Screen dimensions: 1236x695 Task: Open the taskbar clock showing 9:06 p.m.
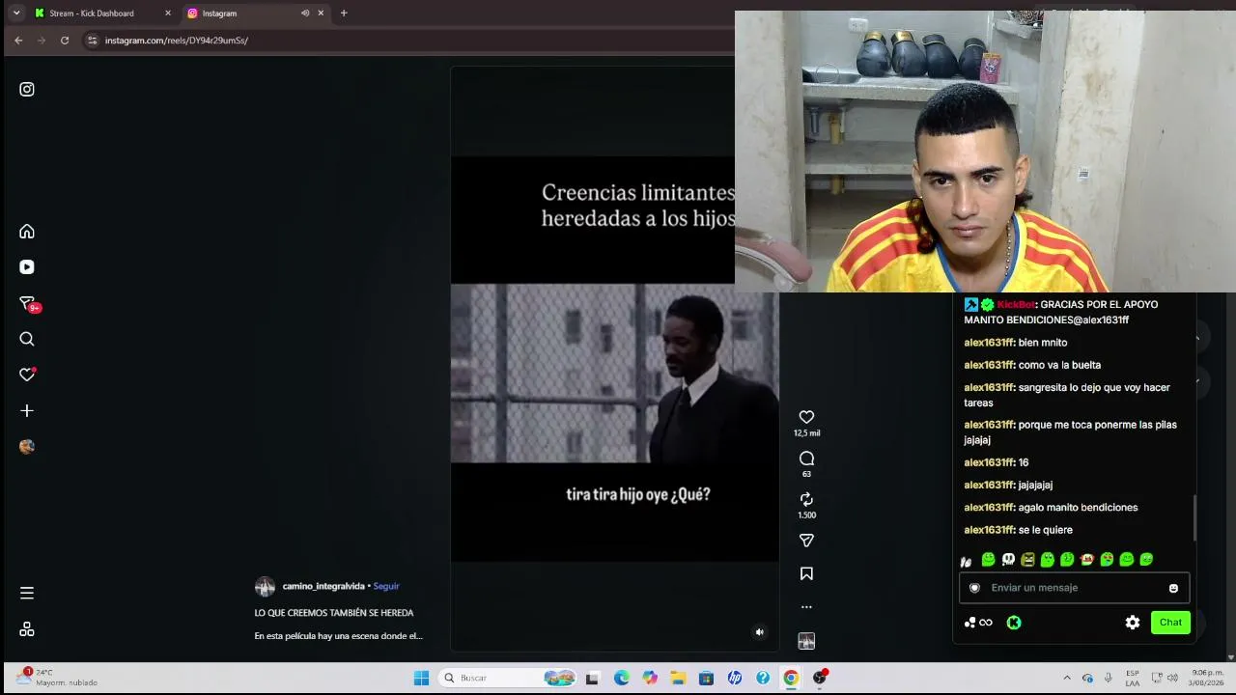pyautogui.click(x=1207, y=678)
